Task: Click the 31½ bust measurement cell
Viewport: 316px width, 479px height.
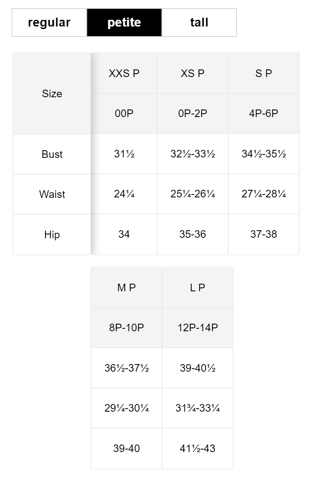Action: pyautogui.click(x=124, y=154)
